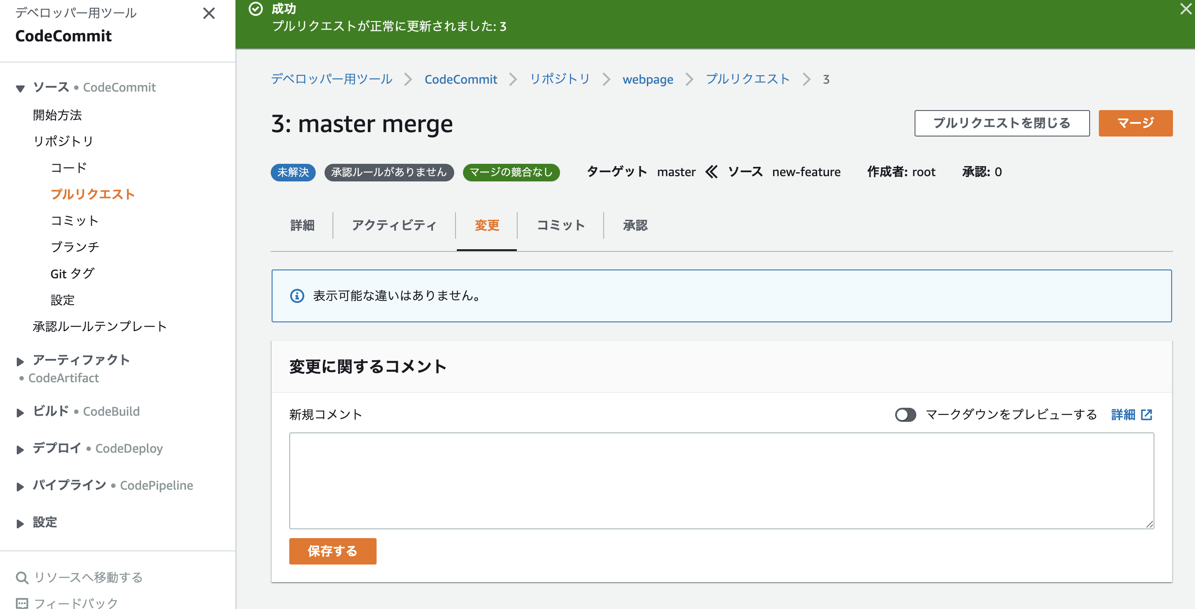The width and height of the screenshot is (1195, 609).
Task: Click the info icon in the no-differences notice
Action: point(297,295)
